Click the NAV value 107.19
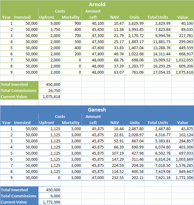194x205 pixels. point(118,153)
